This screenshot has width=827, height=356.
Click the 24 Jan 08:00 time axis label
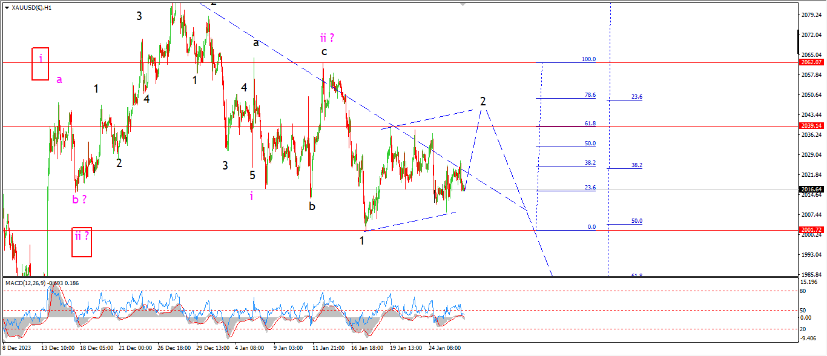[445, 348]
